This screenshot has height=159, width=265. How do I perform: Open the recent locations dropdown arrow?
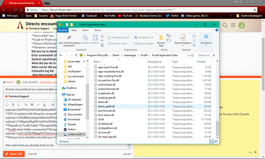pyautogui.click(x=72, y=55)
